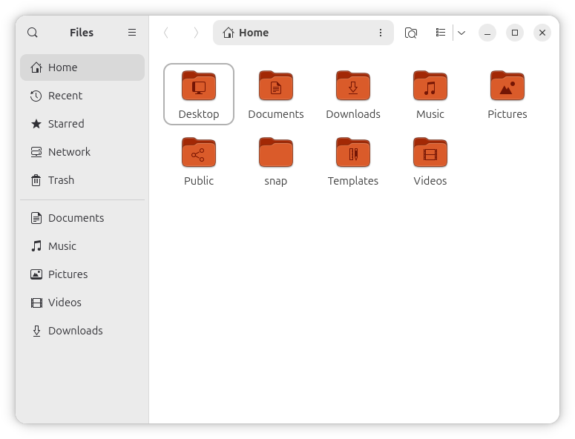
Task: Maximize the Files window
Action: (x=515, y=33)
